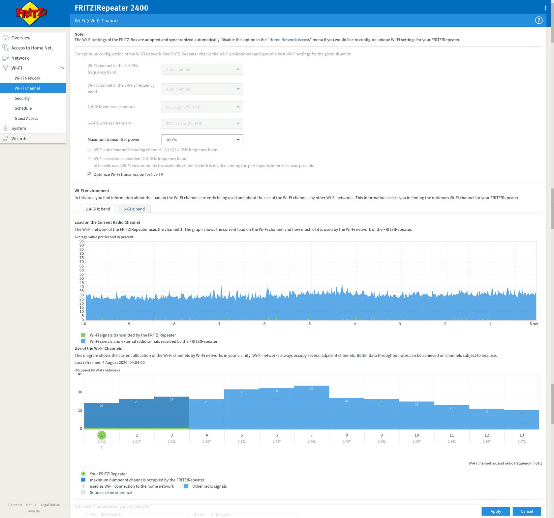Select Wi-Fi Channel submenu item

(33, 88)
